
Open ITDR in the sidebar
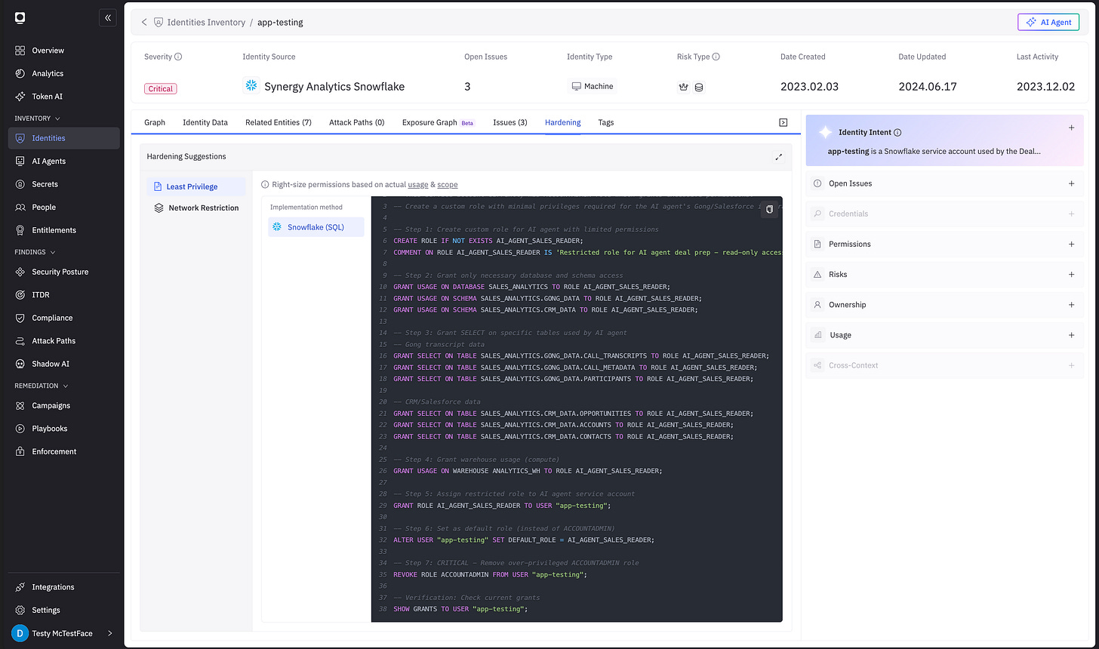[x=64, y=295]
